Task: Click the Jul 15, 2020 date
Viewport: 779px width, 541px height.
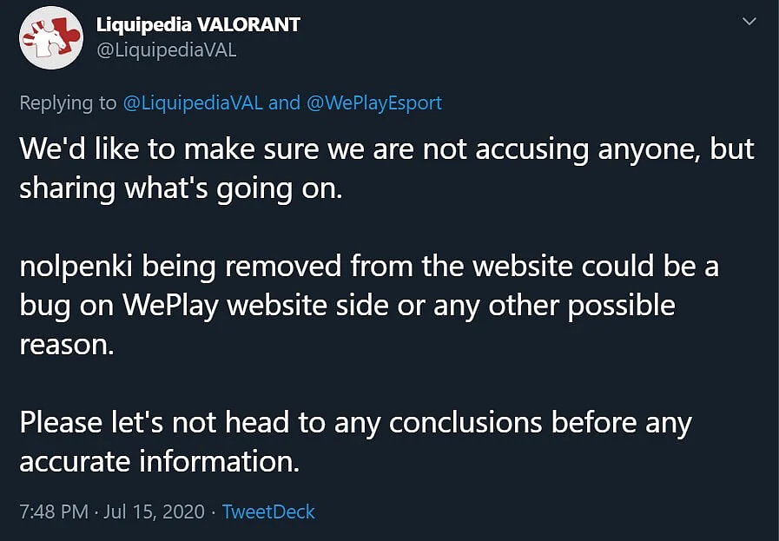Action: [x=154, y=511]
